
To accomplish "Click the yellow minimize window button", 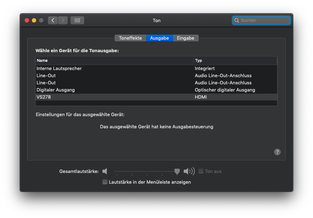I will (x=34, y=20).
